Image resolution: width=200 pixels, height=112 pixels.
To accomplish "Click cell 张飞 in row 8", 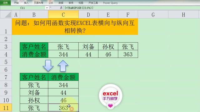I will [34, 85].
